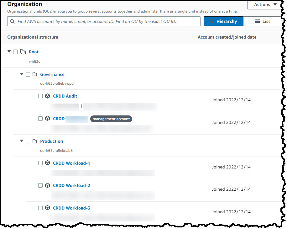
Task: Switch to Hierarchy view
Action: (223, 21)
